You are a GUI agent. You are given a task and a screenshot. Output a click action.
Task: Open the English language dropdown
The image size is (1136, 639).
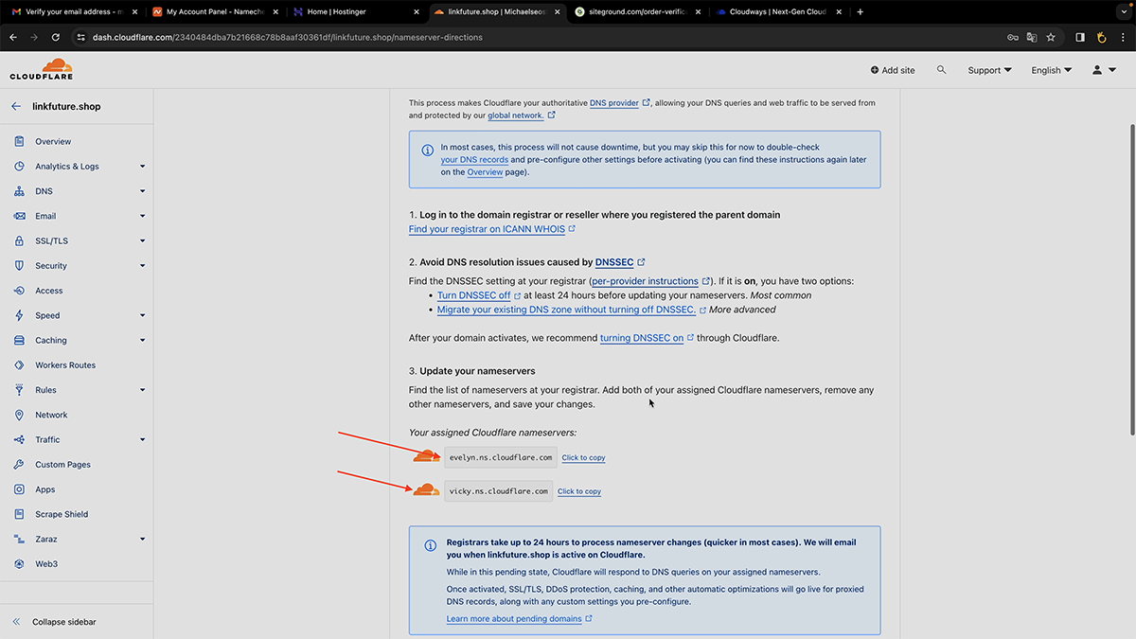[1052, 70]
